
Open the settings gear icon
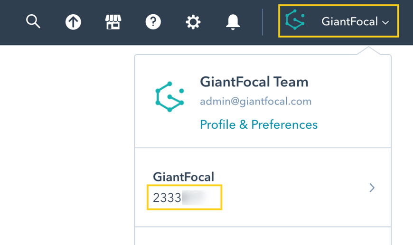click(x=193, y=22)
